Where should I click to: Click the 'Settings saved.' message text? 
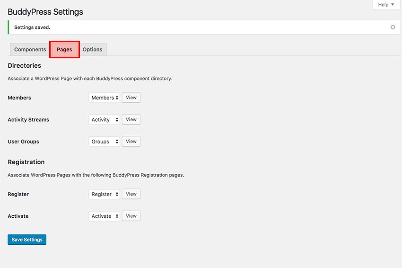[32, 27]
